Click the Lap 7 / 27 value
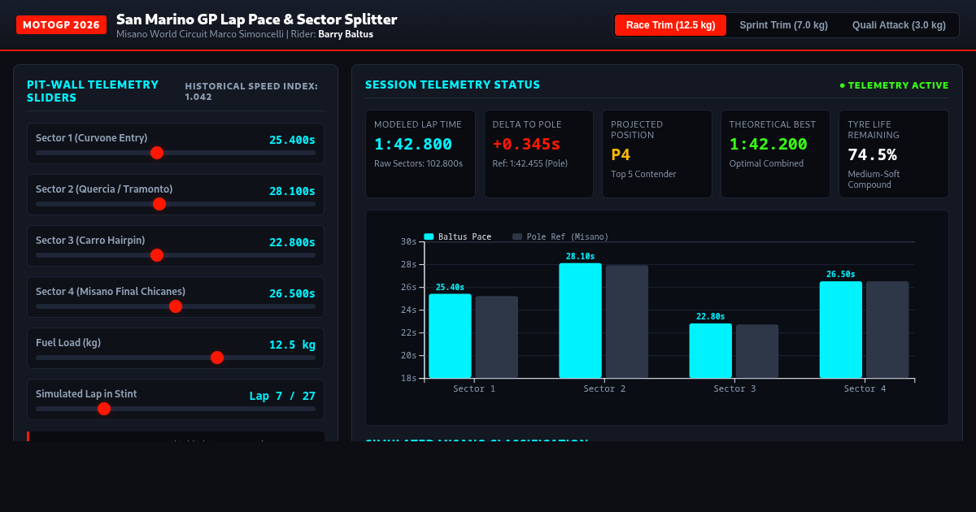Viewport: 976px width, 512px height. pyautogui.click(x=282, y=396)
